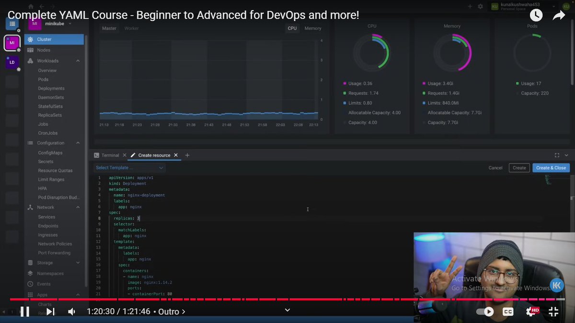Open ConfigMaps under Configuration

tap(50, 153)
